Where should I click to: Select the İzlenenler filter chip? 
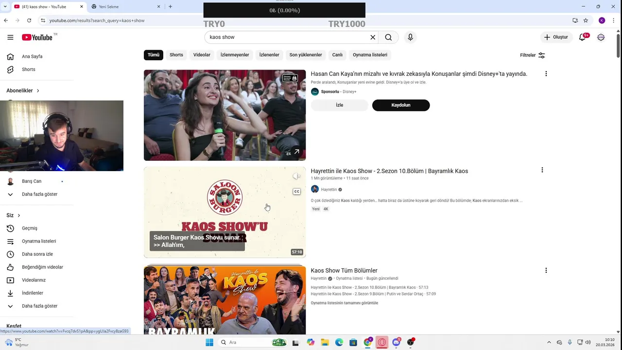tap(269, 55)
